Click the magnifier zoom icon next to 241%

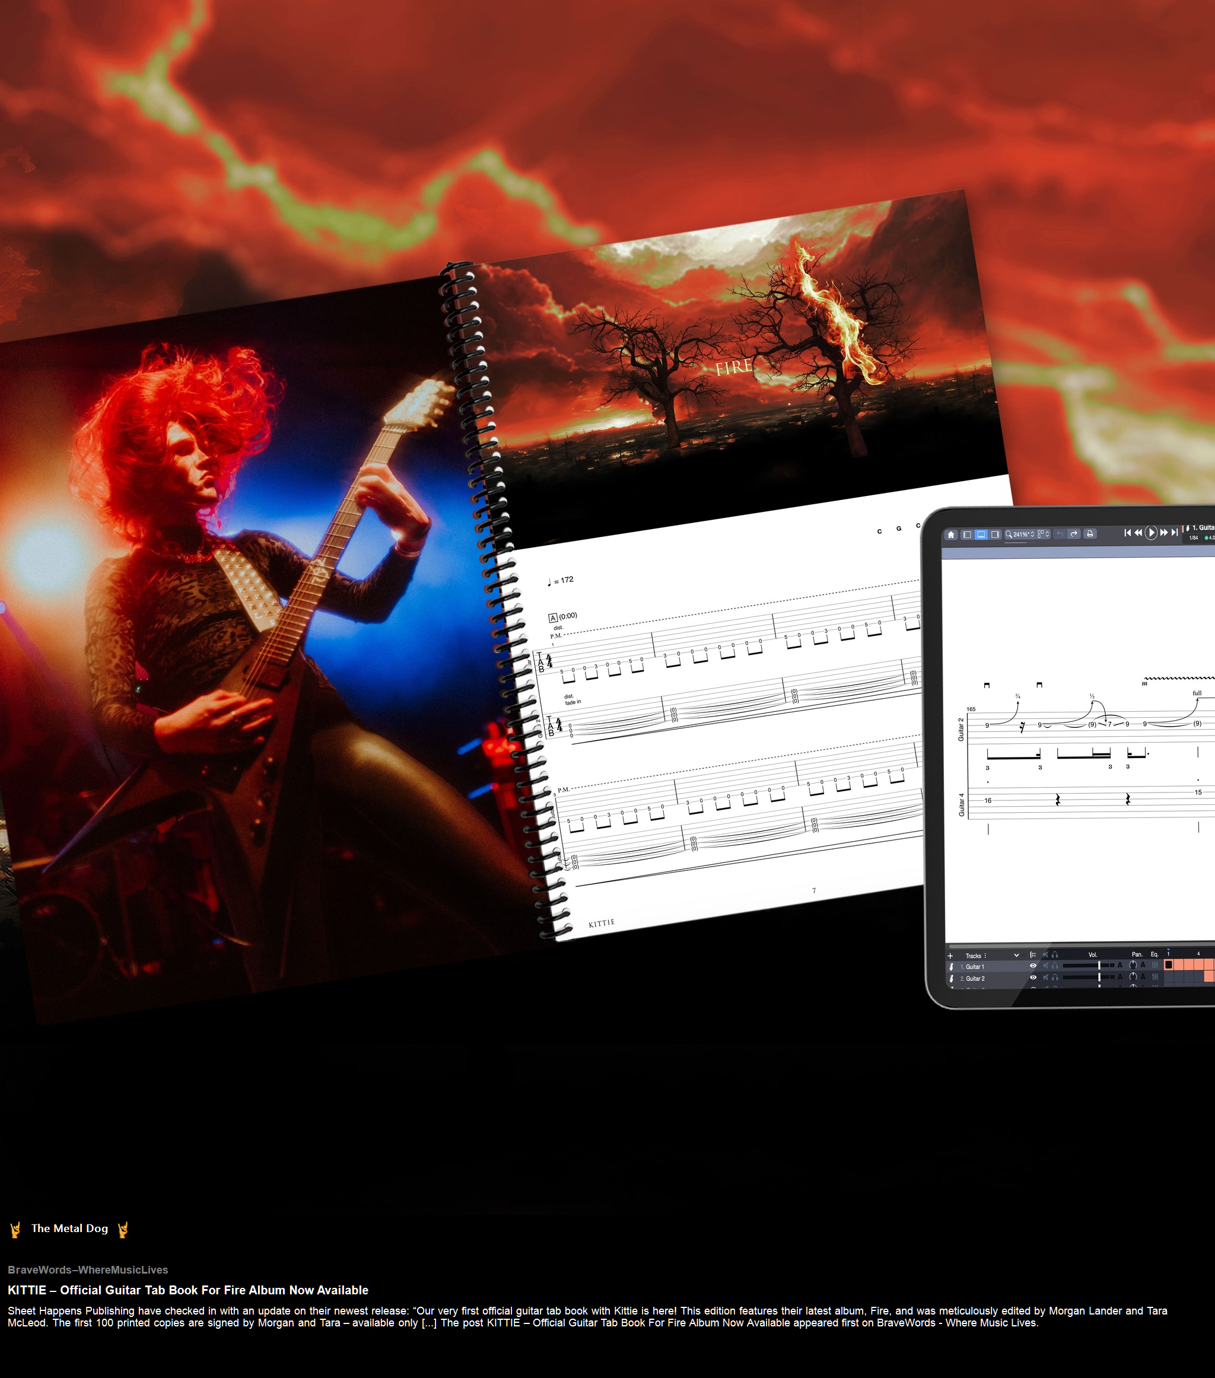pyautogui.click(x=1009, y=534)
